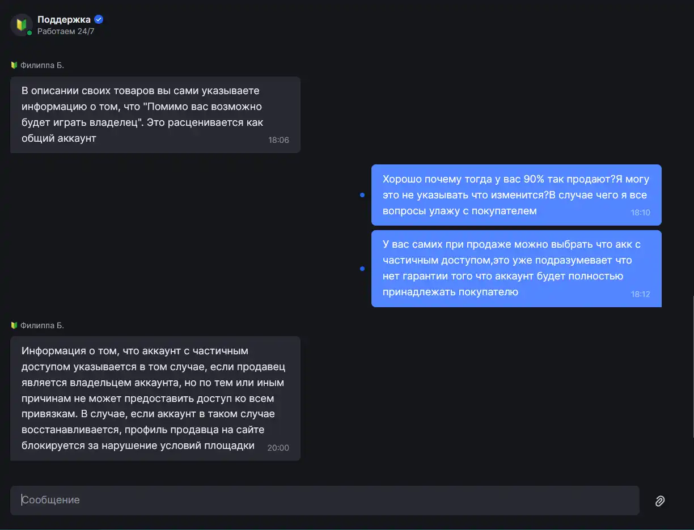Select the blue message starting Хорошо почему тогда
This screenshot has width=694, height=530.
(x=517, y=195)
